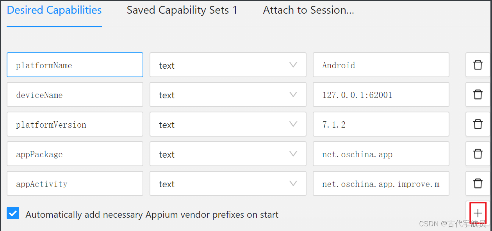Viewport: 492px width, 231px height.
Task: Remove the appPackage capability row
Action: coord(478,154)
